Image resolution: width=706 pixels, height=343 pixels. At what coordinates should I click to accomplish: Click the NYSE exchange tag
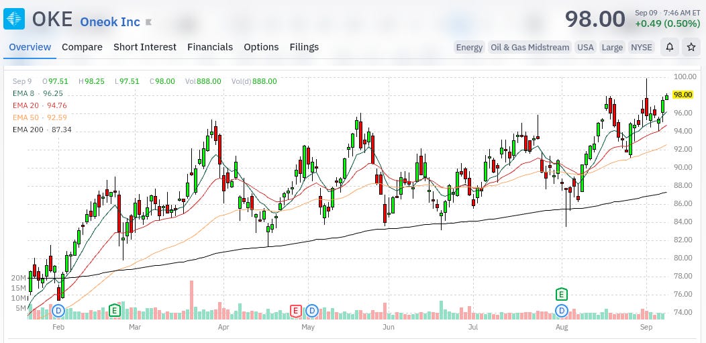[641, 47]
